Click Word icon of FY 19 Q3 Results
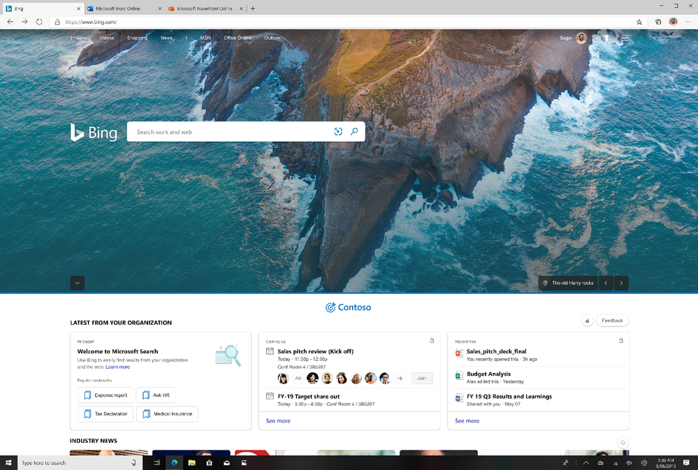698x470 pixels. tap(459, 398)
